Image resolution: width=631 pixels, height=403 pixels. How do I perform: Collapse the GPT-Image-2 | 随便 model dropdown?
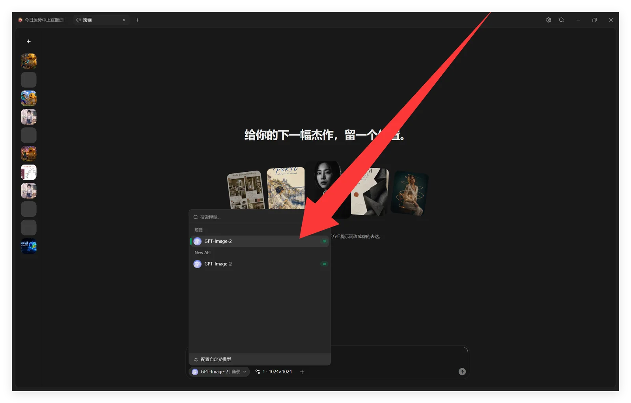click(219, 372)
